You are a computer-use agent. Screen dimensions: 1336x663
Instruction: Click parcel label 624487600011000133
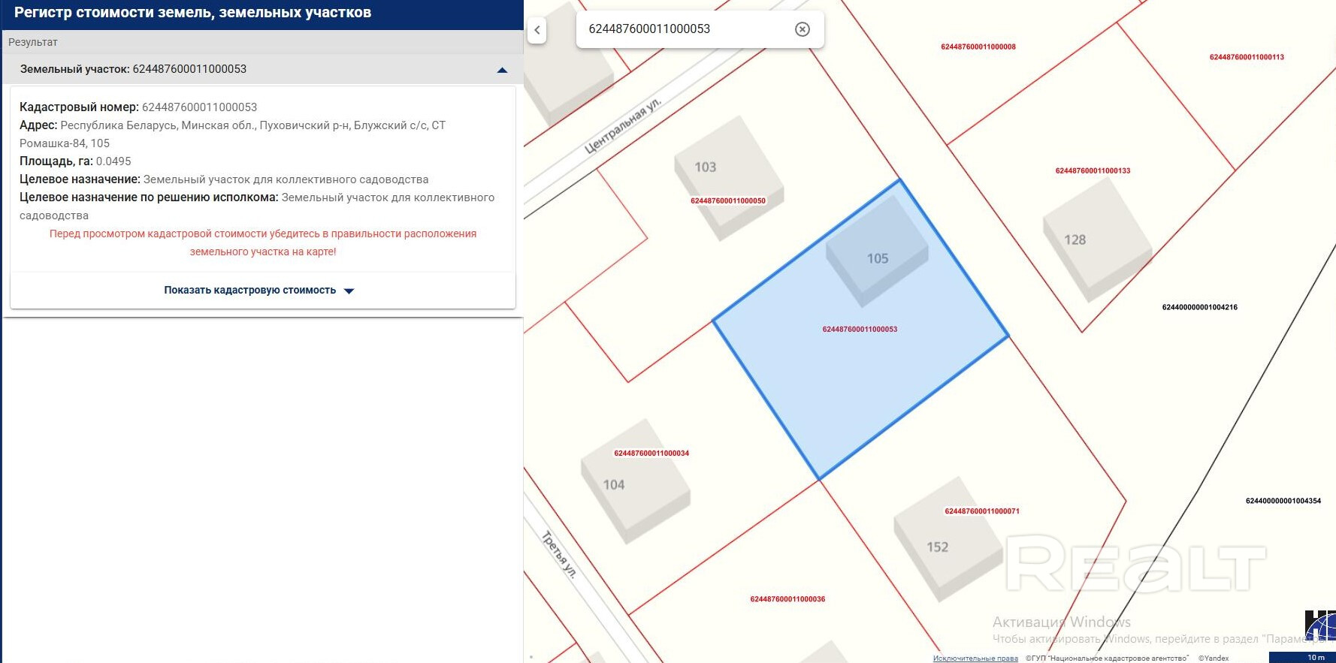pyautogui.click(x=1093, y=171)
